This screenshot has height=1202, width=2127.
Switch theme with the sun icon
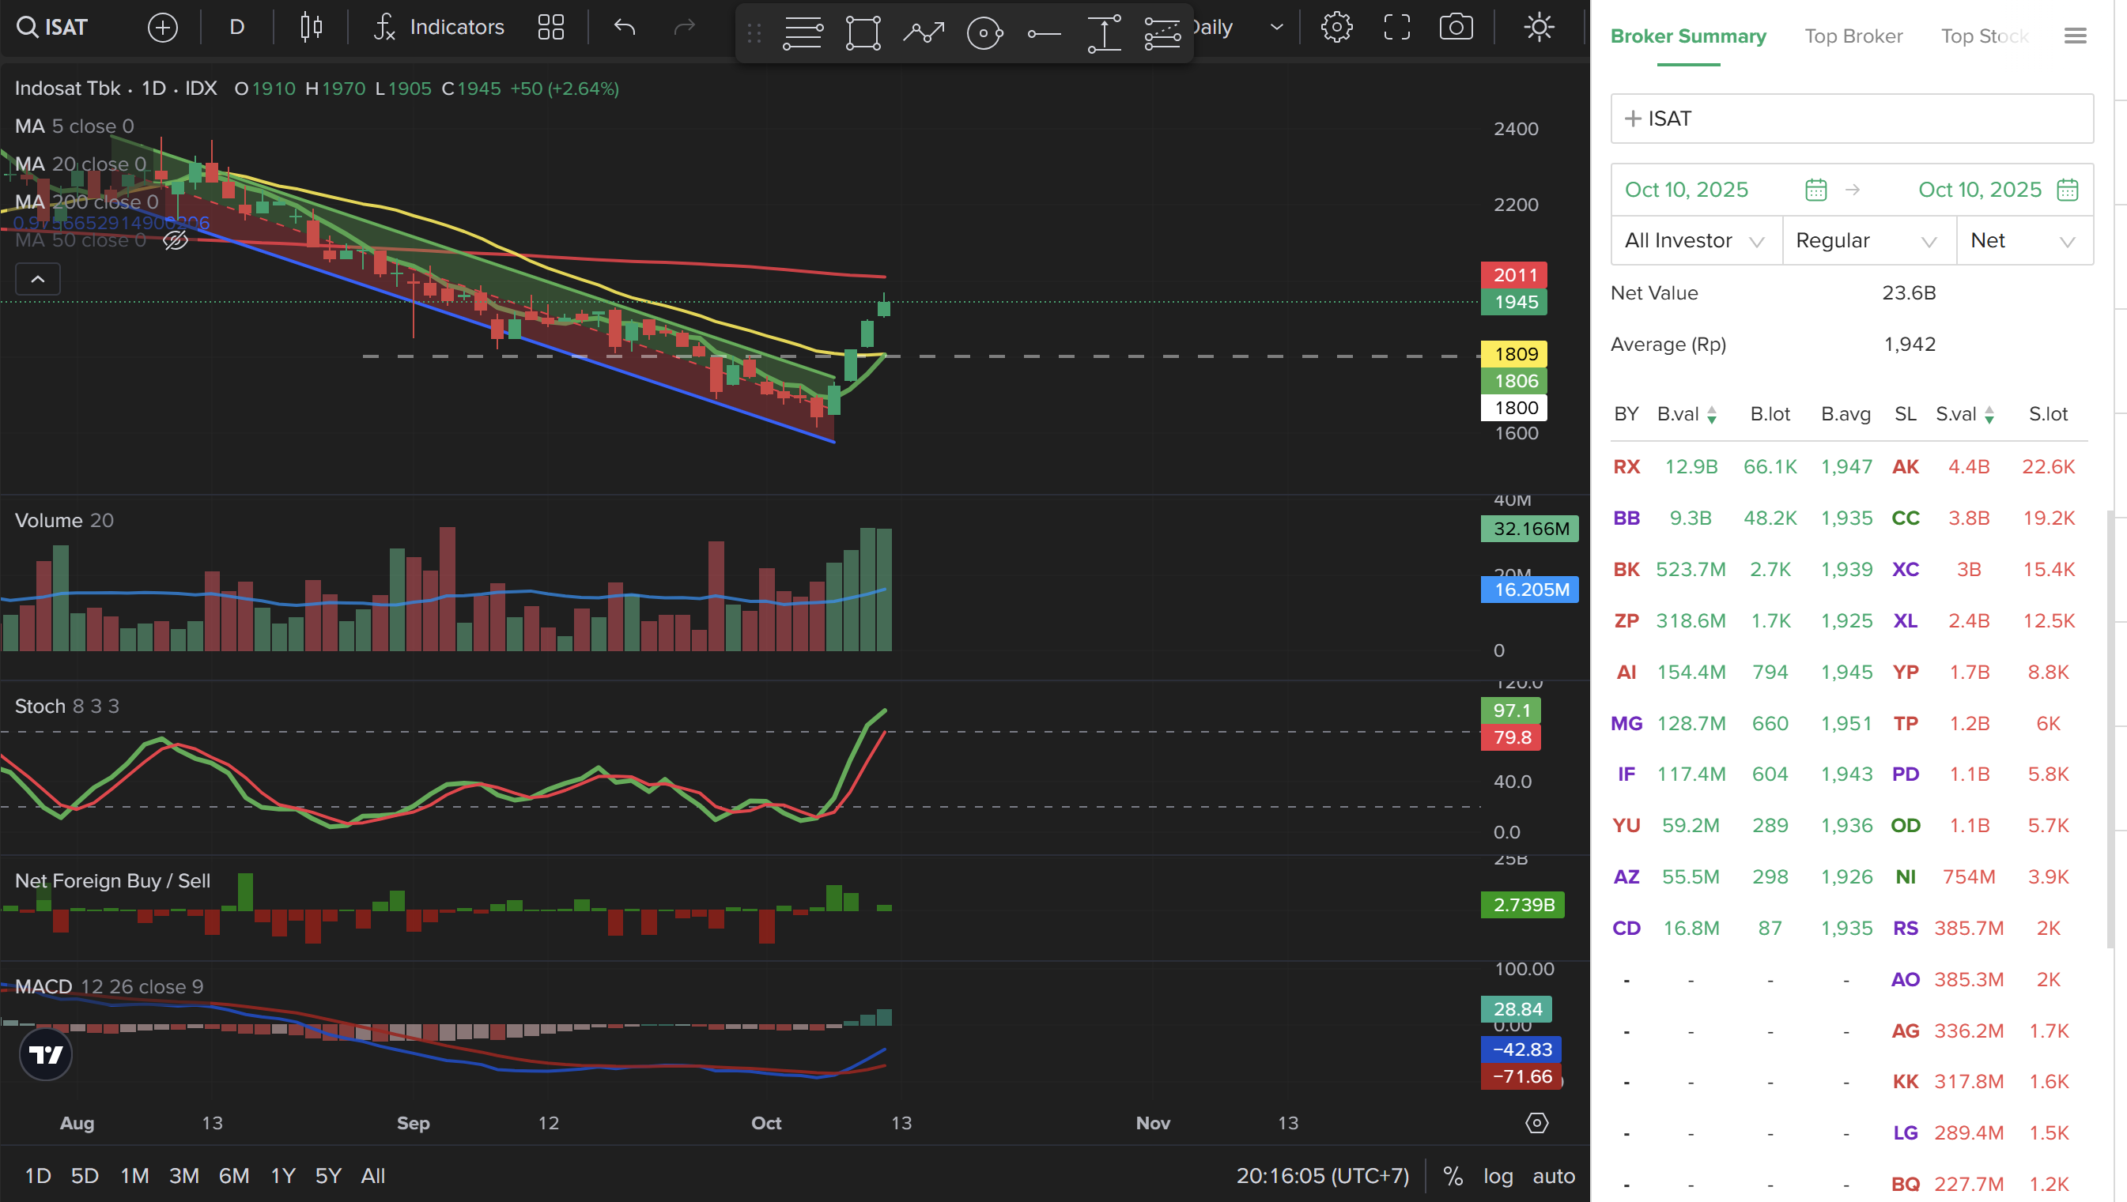tap(1538, 27)
